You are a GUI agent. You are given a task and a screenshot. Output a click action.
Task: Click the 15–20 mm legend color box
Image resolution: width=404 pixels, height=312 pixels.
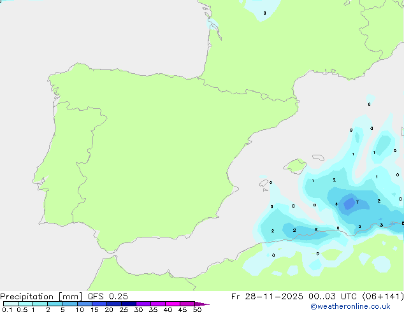click(x=99, y=304)
